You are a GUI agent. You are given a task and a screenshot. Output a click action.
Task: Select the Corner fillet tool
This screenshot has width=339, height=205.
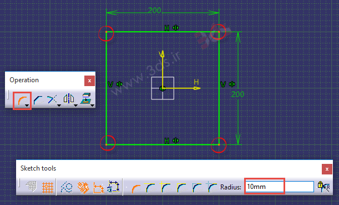pos(22,100)
